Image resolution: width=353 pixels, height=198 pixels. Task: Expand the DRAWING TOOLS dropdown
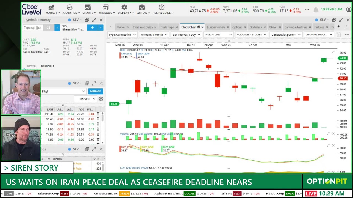point(319,35)
